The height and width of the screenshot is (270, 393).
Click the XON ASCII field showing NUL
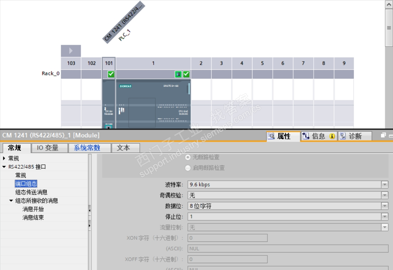tap(288, 249)
